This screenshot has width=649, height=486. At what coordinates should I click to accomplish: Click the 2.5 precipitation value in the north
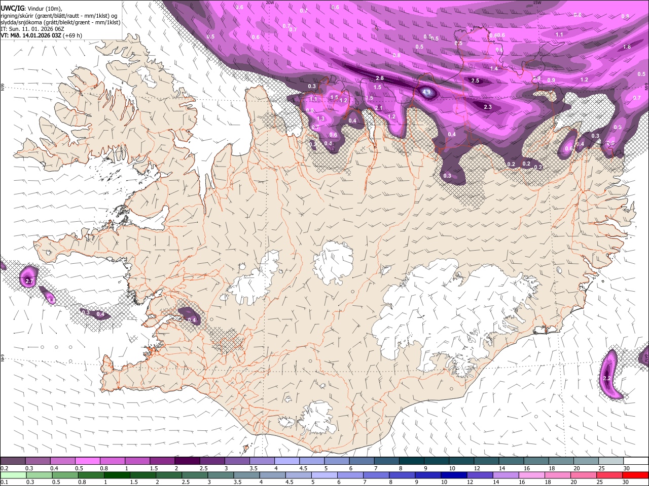click(475, 80)
